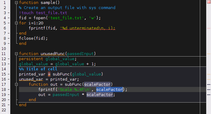Click the underlined unusedFunc function name
Viewport: 211px width, 114px height.
click(x=53, y=54)
